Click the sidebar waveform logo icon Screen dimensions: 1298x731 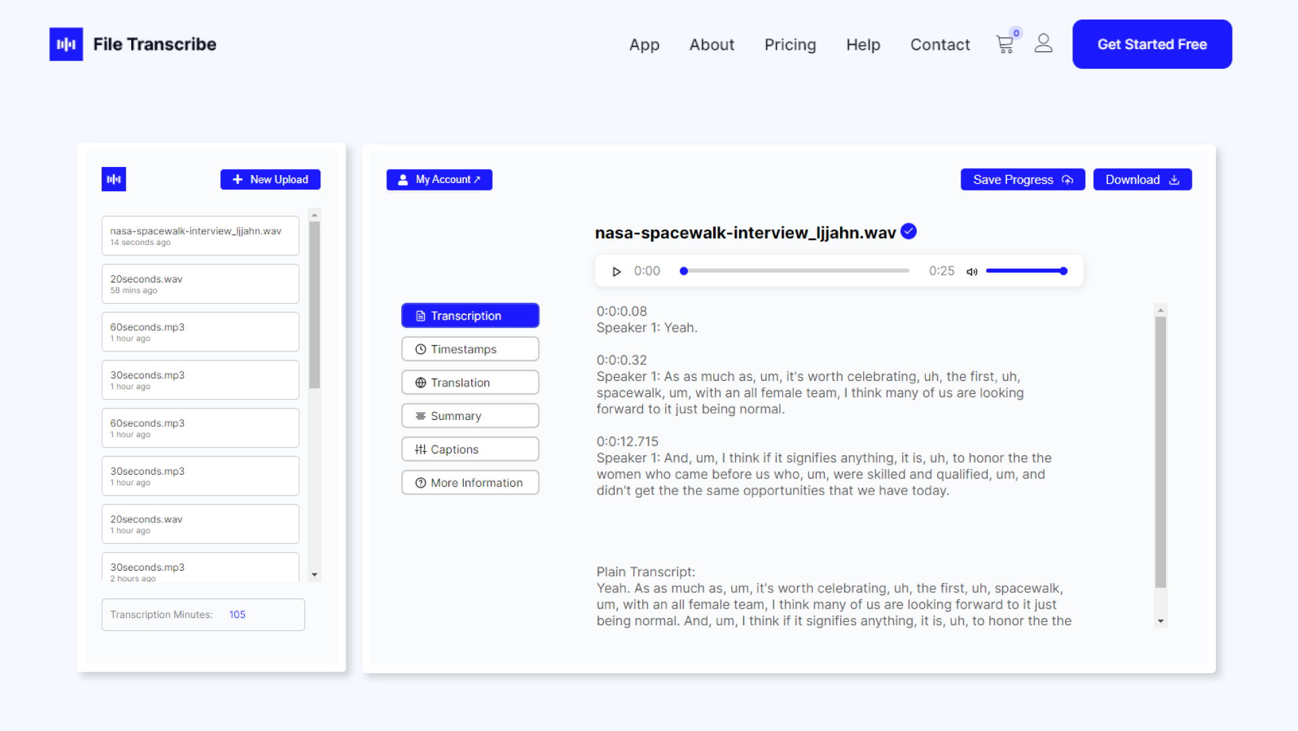pyautogui.click(x=114, y=179)
